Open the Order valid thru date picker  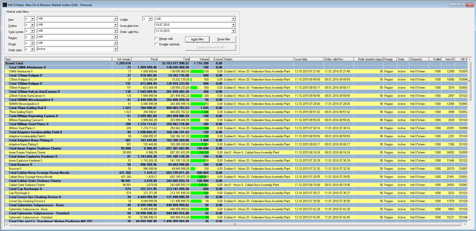233,31
